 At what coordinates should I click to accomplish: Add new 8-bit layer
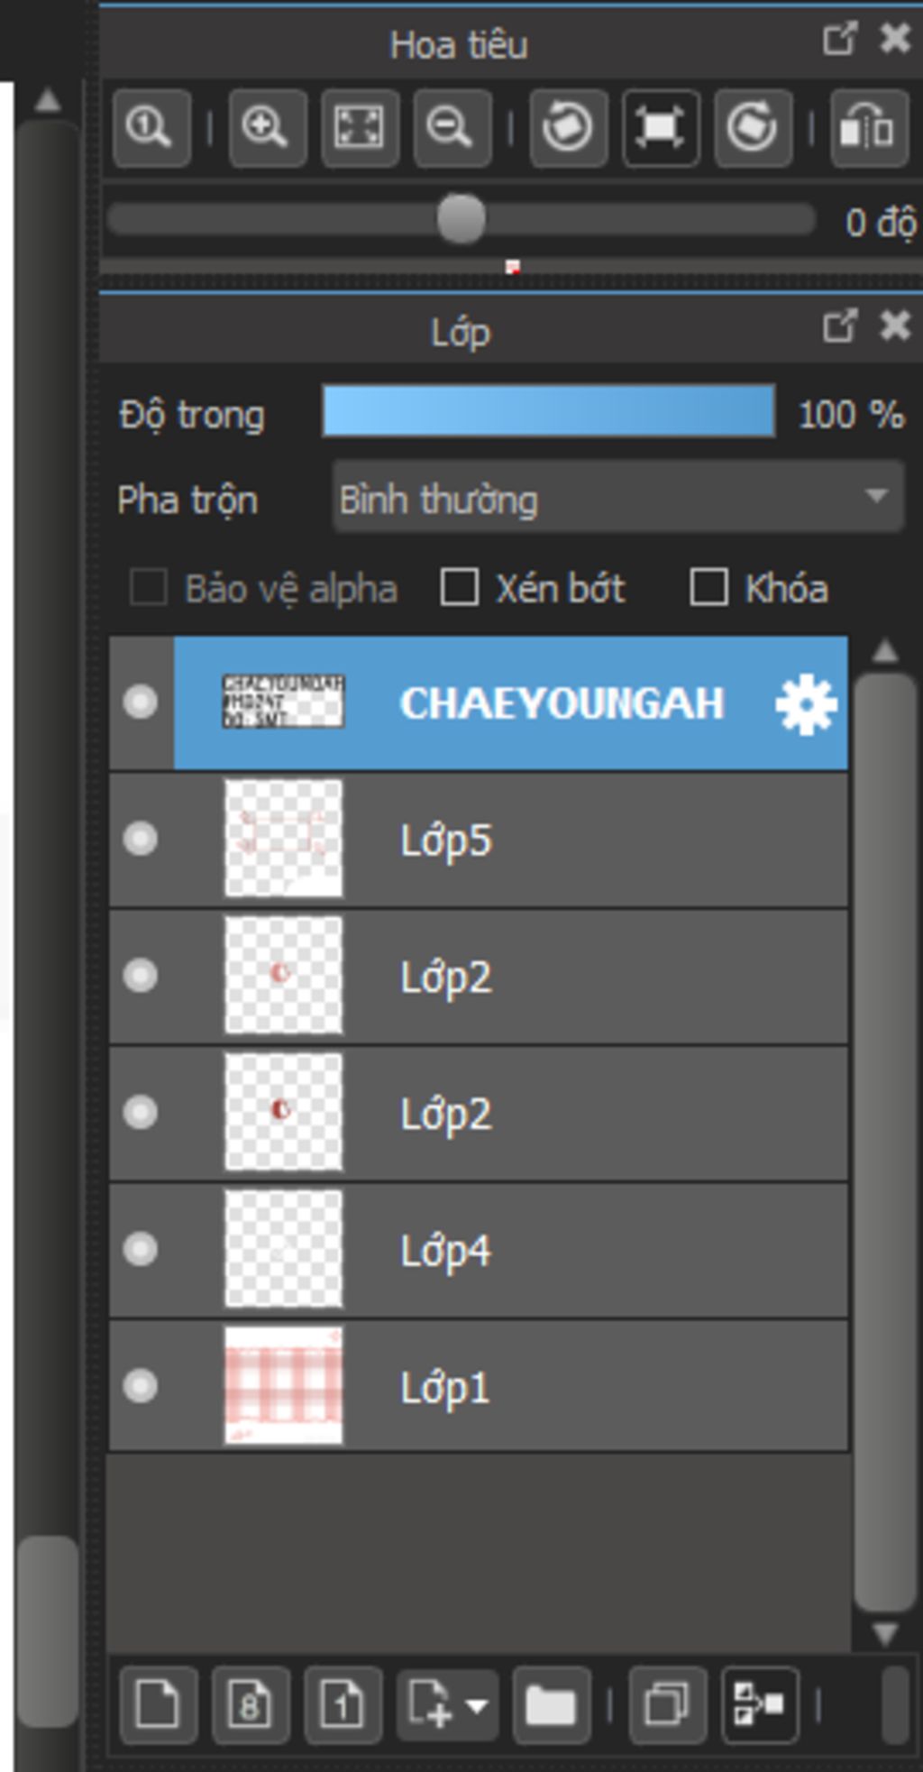pyautogui.click(x=250, y=1704)
